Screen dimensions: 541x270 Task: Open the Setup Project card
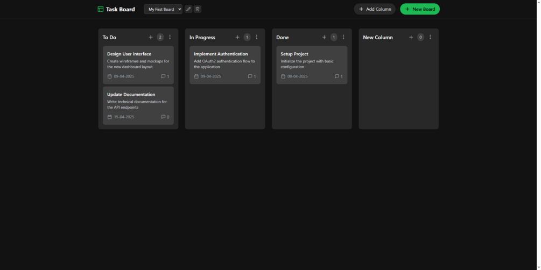coord(312,65)
